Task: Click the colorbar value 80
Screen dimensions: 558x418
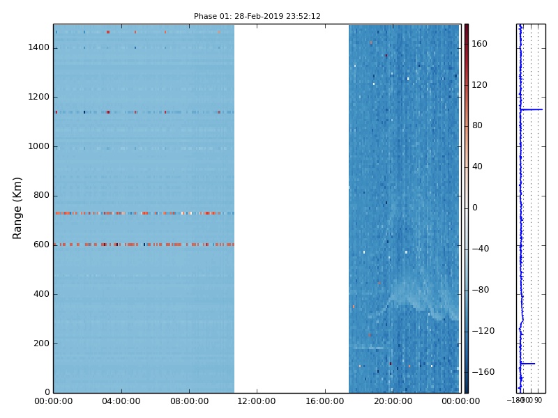Action: point(477,125)
